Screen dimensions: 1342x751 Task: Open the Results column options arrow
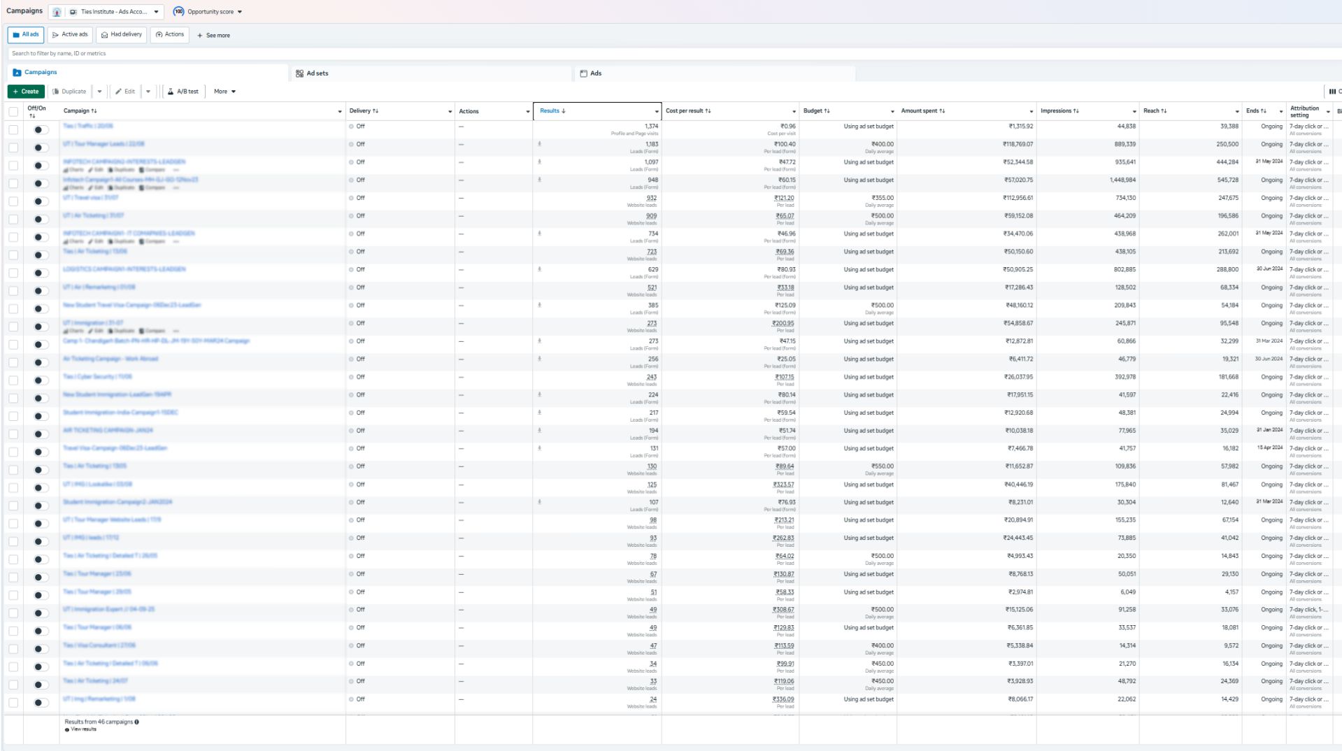pyautogui.click(x=656, y=112)
